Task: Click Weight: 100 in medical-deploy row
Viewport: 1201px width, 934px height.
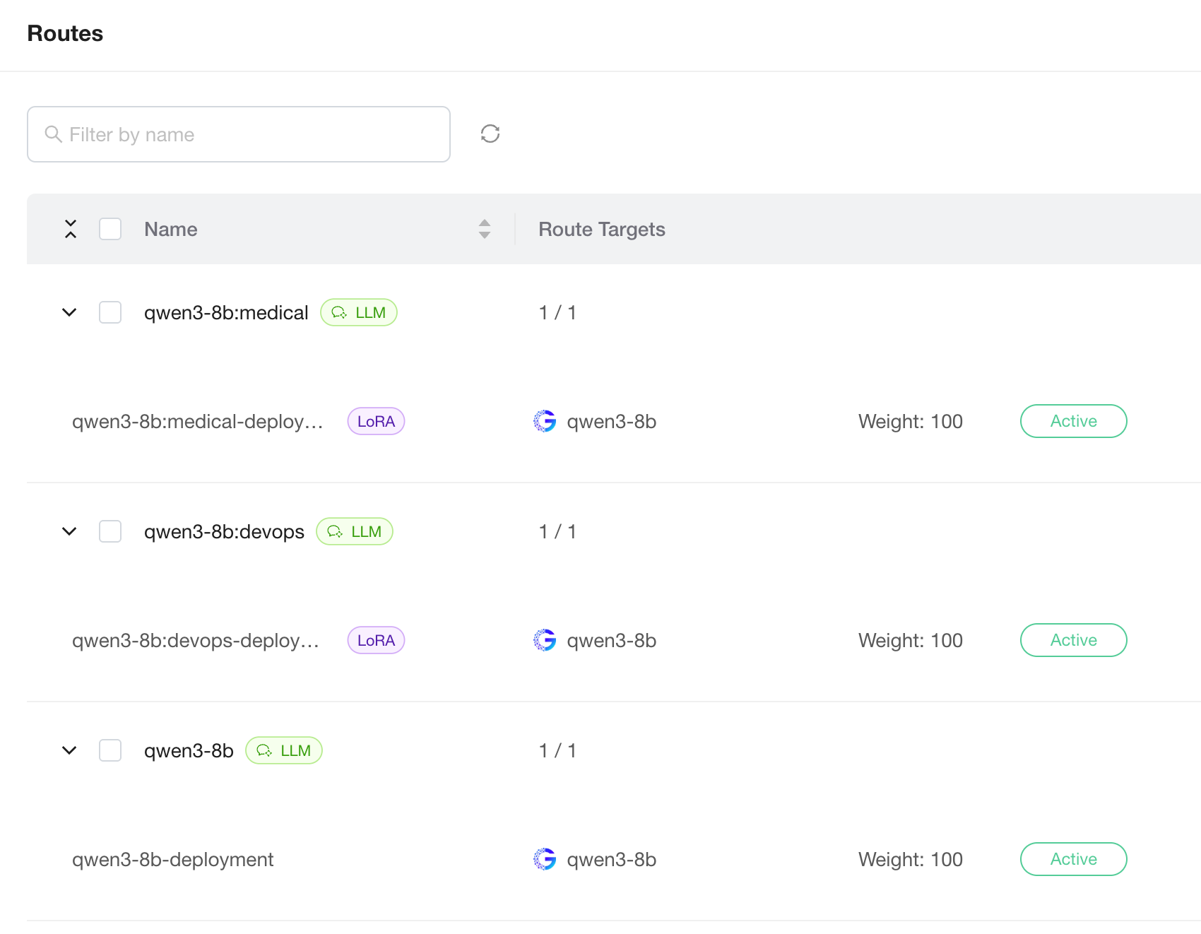Action: tap(911, 421)
